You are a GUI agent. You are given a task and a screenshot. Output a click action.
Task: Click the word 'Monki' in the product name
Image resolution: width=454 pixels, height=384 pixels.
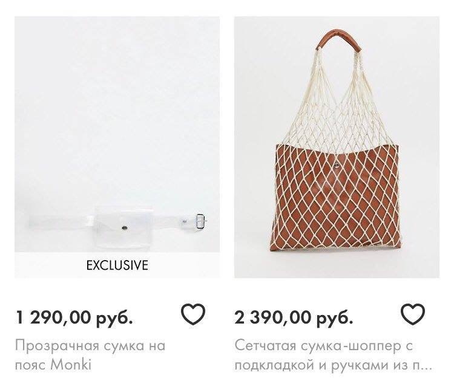71,365
